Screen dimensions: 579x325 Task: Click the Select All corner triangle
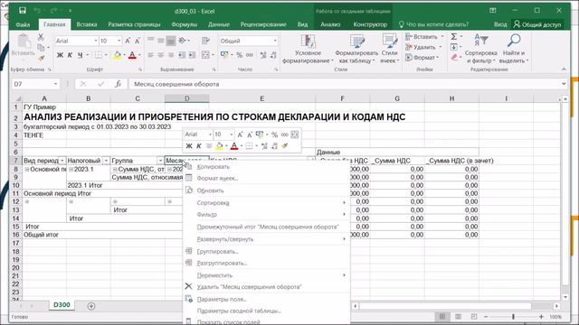coord(17,98)
